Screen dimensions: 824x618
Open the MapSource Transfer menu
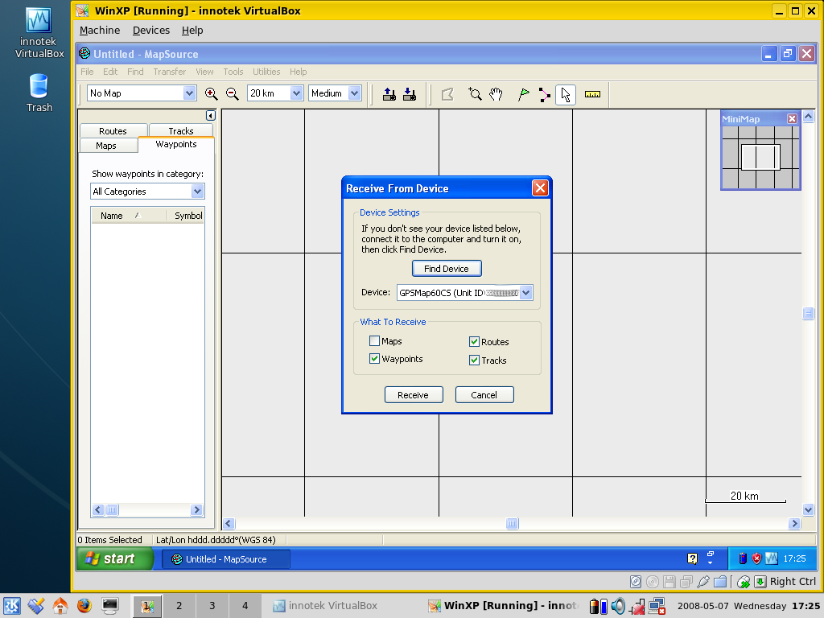(x=170, y=72)
